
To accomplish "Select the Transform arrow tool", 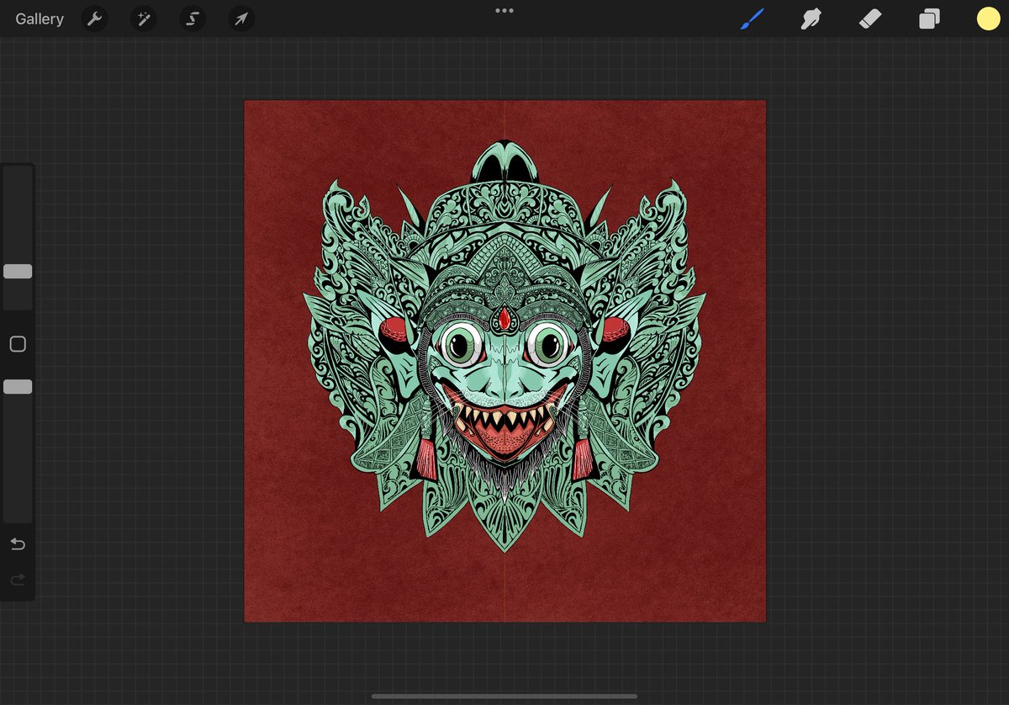I will click(x=241, y=19).
